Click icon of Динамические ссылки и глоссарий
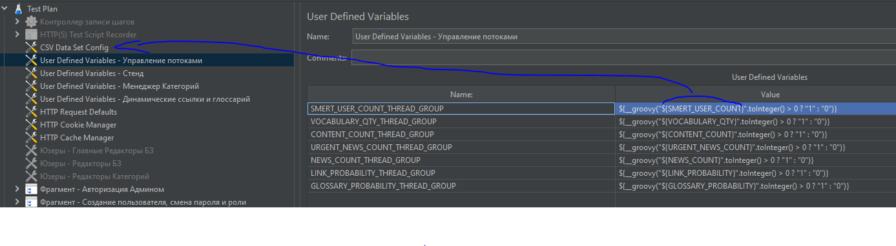The width and height of the screenshot is (896, 246). click(31, 99)
